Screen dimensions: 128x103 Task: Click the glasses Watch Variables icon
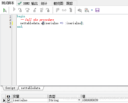point(64,10)
